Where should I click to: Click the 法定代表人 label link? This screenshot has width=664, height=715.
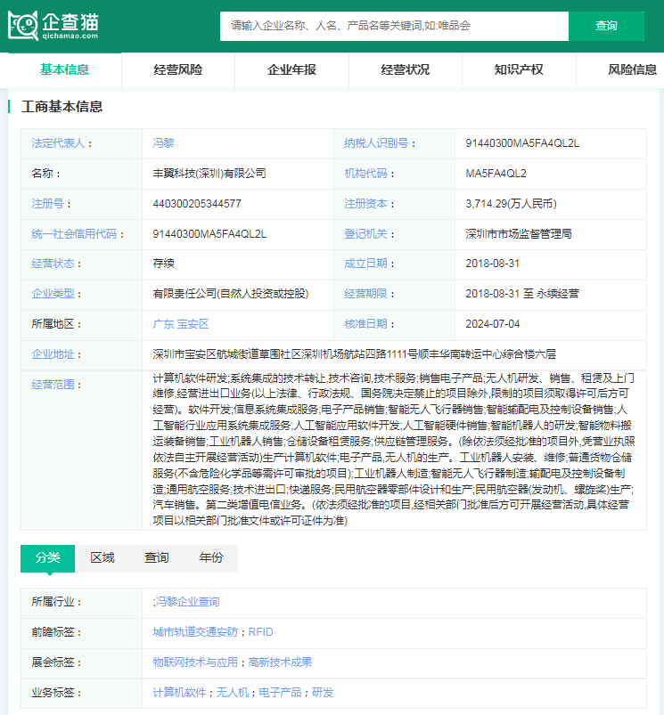tap(58, 143)
